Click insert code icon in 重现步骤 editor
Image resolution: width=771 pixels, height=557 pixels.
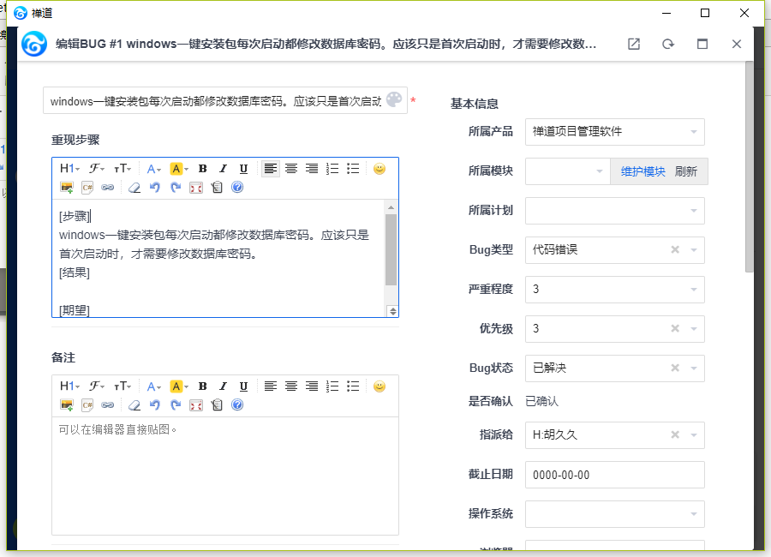pos(87,187)
